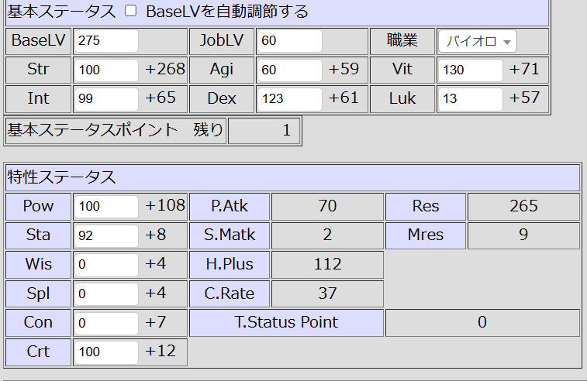Click the BaseLV input field
Screen dimensions: 587x381
pos(105,42)
